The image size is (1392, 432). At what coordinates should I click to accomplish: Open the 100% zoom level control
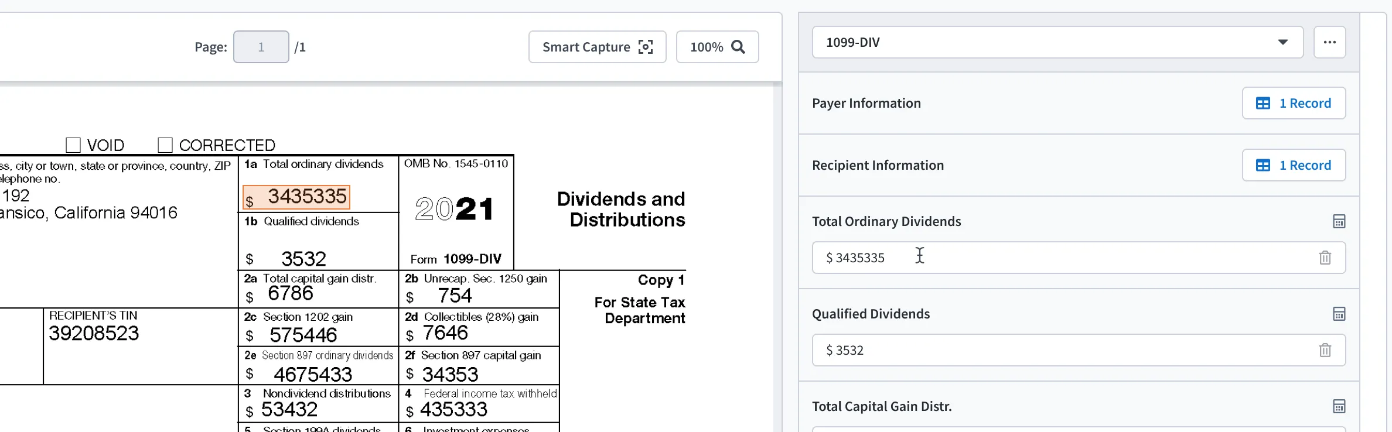[717, 47]
